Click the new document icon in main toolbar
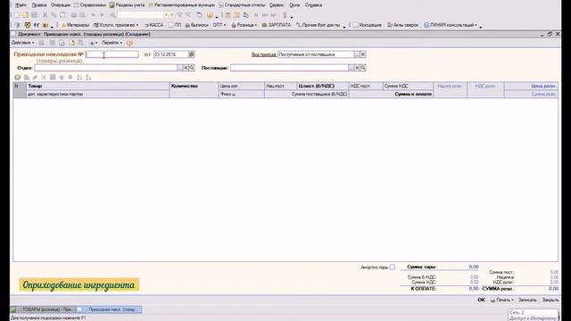Image resolution: width=571 pixels, height=321 pixels. point(17,15)
